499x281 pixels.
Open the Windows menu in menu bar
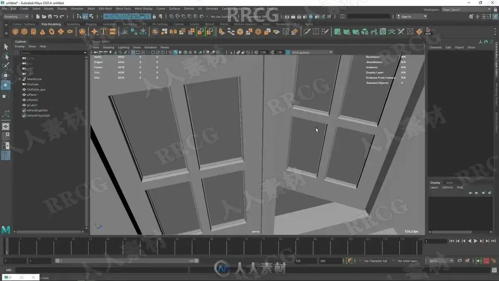tap(77, 8)
